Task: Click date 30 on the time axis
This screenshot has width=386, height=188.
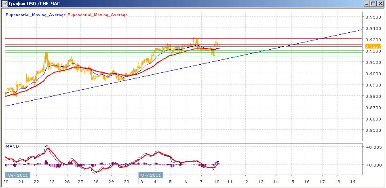Action: click(x=127, y=182)
